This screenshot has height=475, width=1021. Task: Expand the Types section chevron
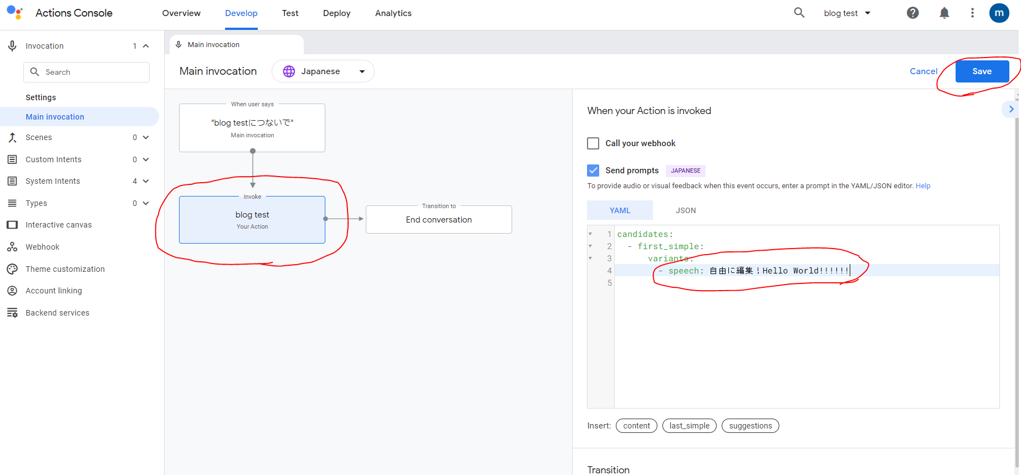pyautogui.click(x=146, y=203)
